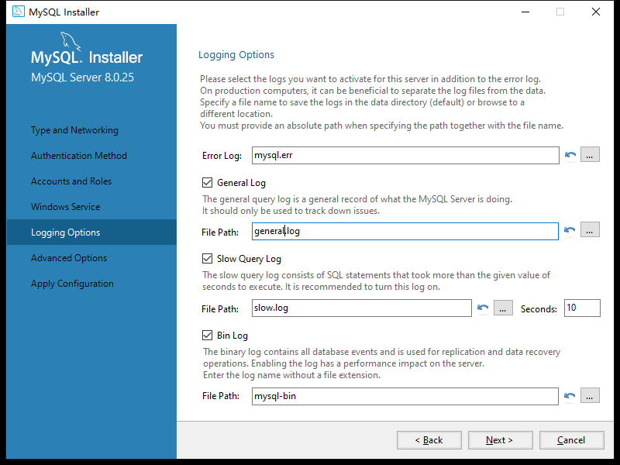Browse for Slow Query Log file
The image size is (620, 465).
click(503, 308)
